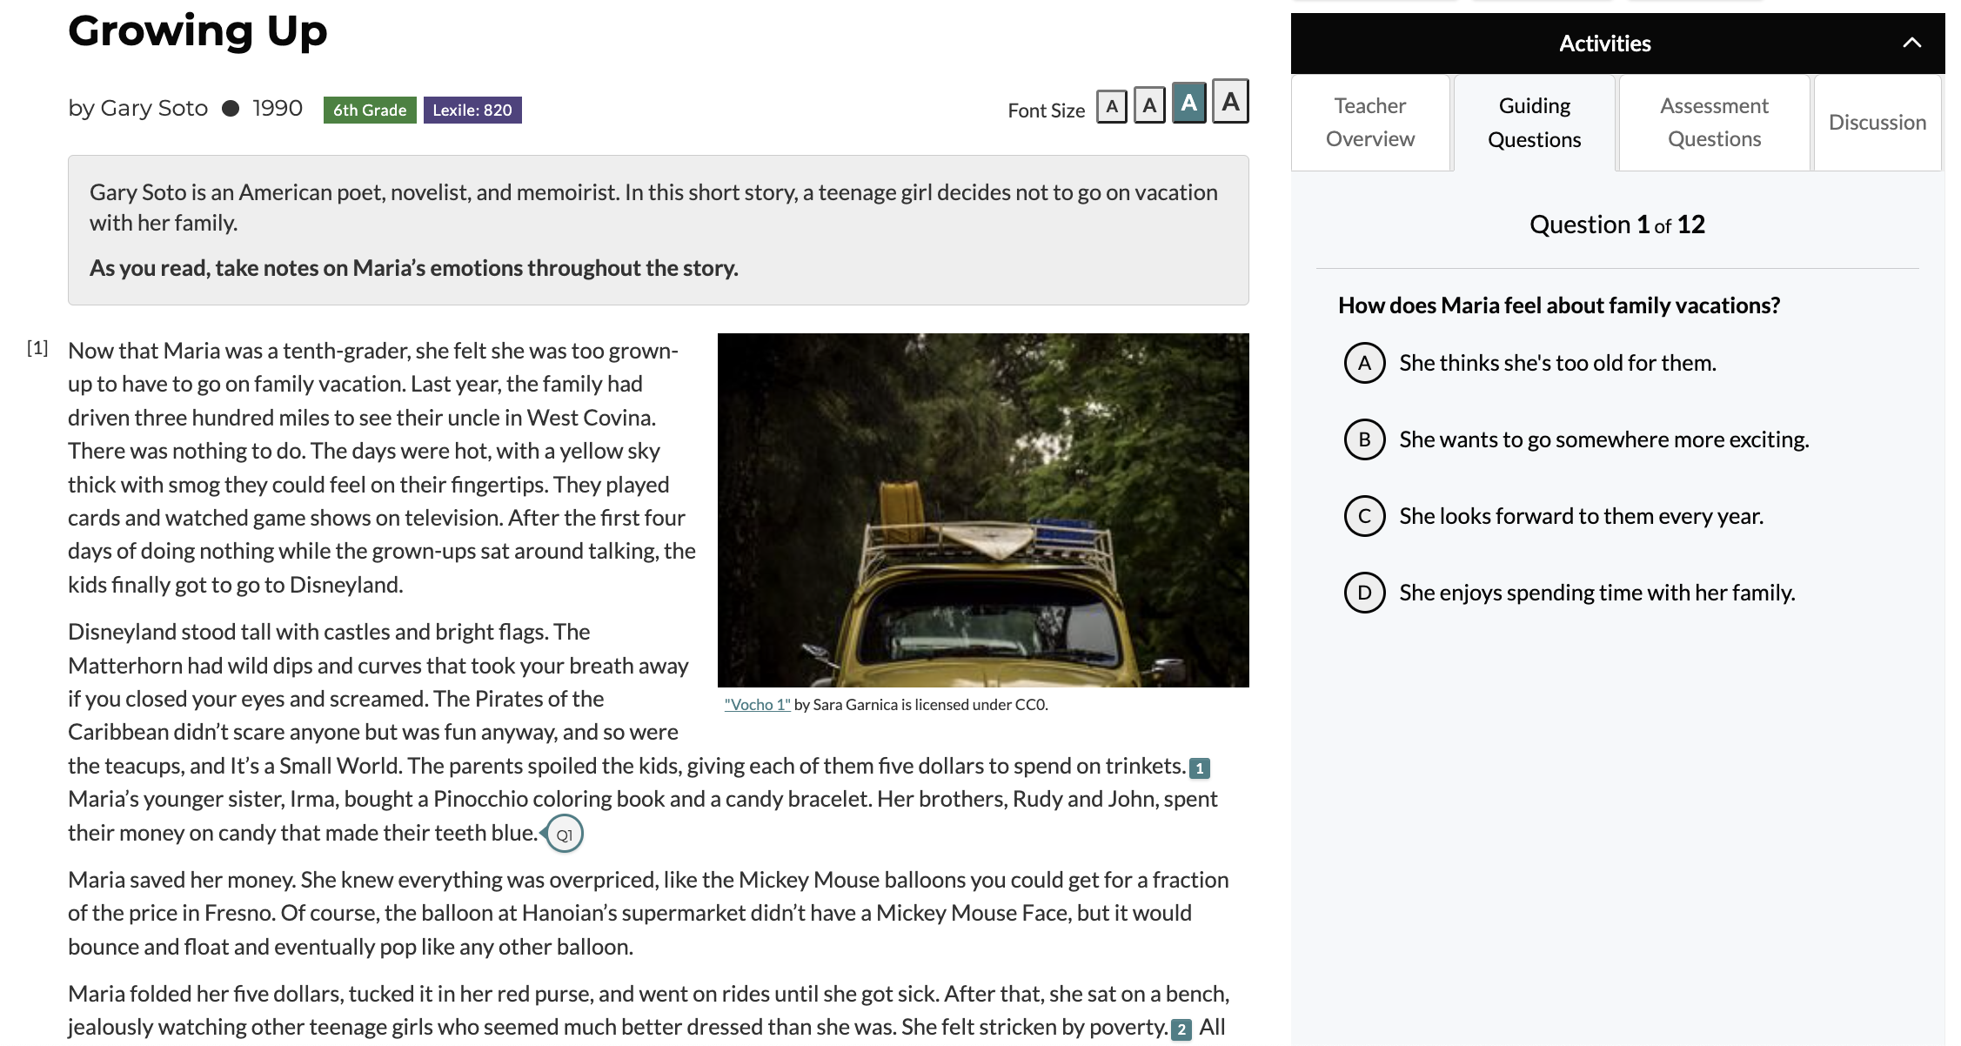Click the yellow car photo
This screenshot has height=1046, width=1961.
tap(983, 510)
